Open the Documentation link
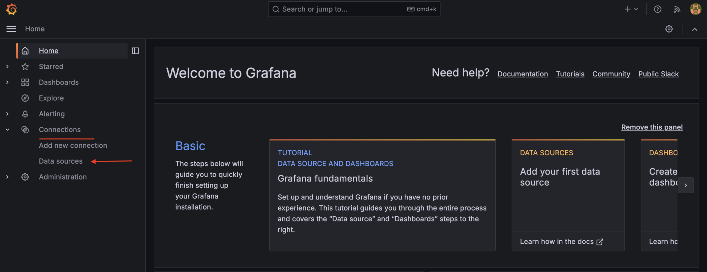707x272 pixels. [523, 74]
